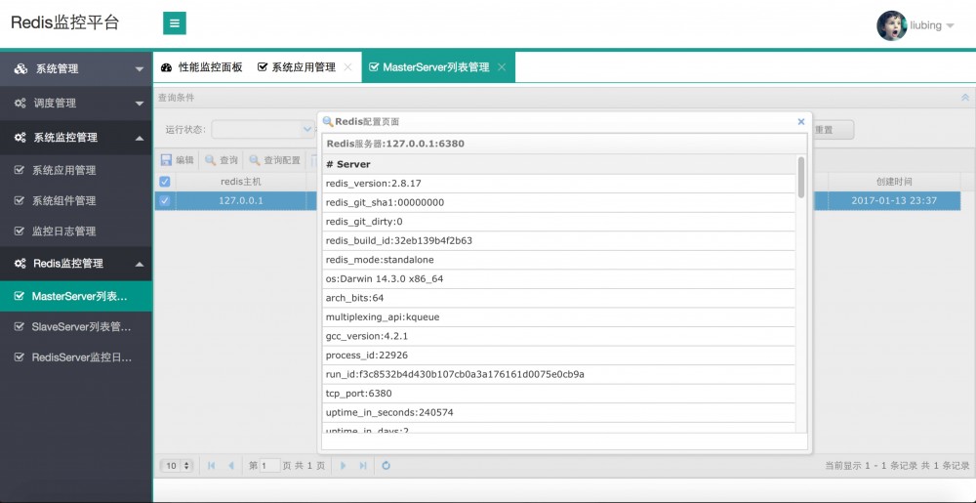The image size is (976, 503).
Task: Click the magnifier icon in Redis配置页面 title
Action: (x=327, y=122)
